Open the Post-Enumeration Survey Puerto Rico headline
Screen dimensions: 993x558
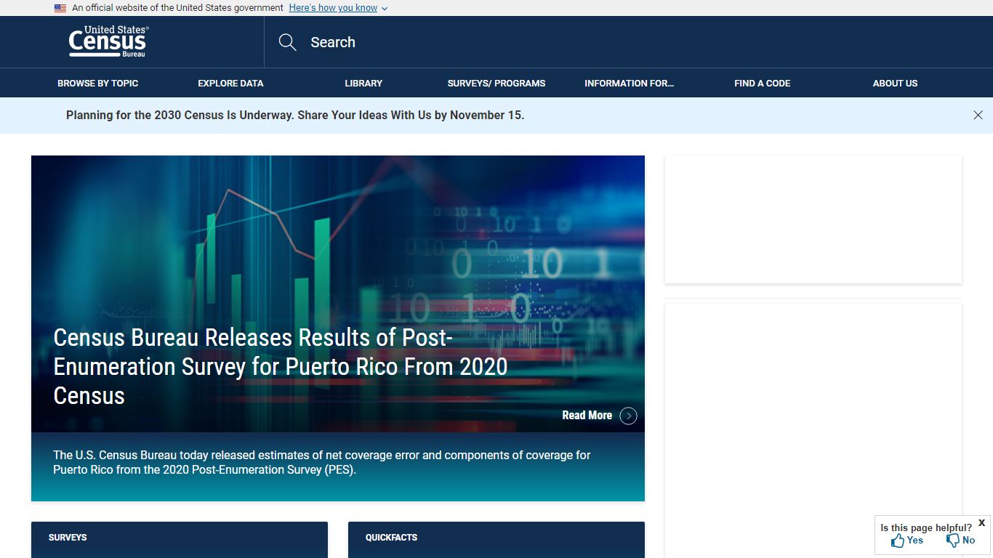coord(281,367)
